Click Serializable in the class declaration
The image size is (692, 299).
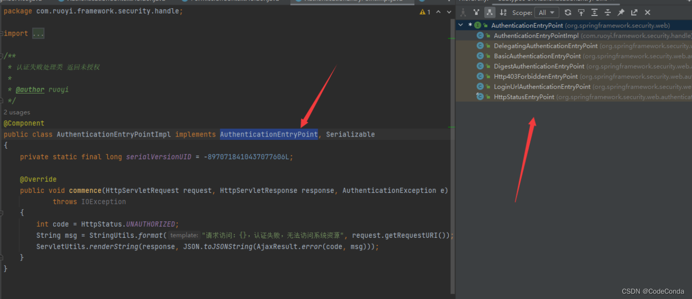351,135
